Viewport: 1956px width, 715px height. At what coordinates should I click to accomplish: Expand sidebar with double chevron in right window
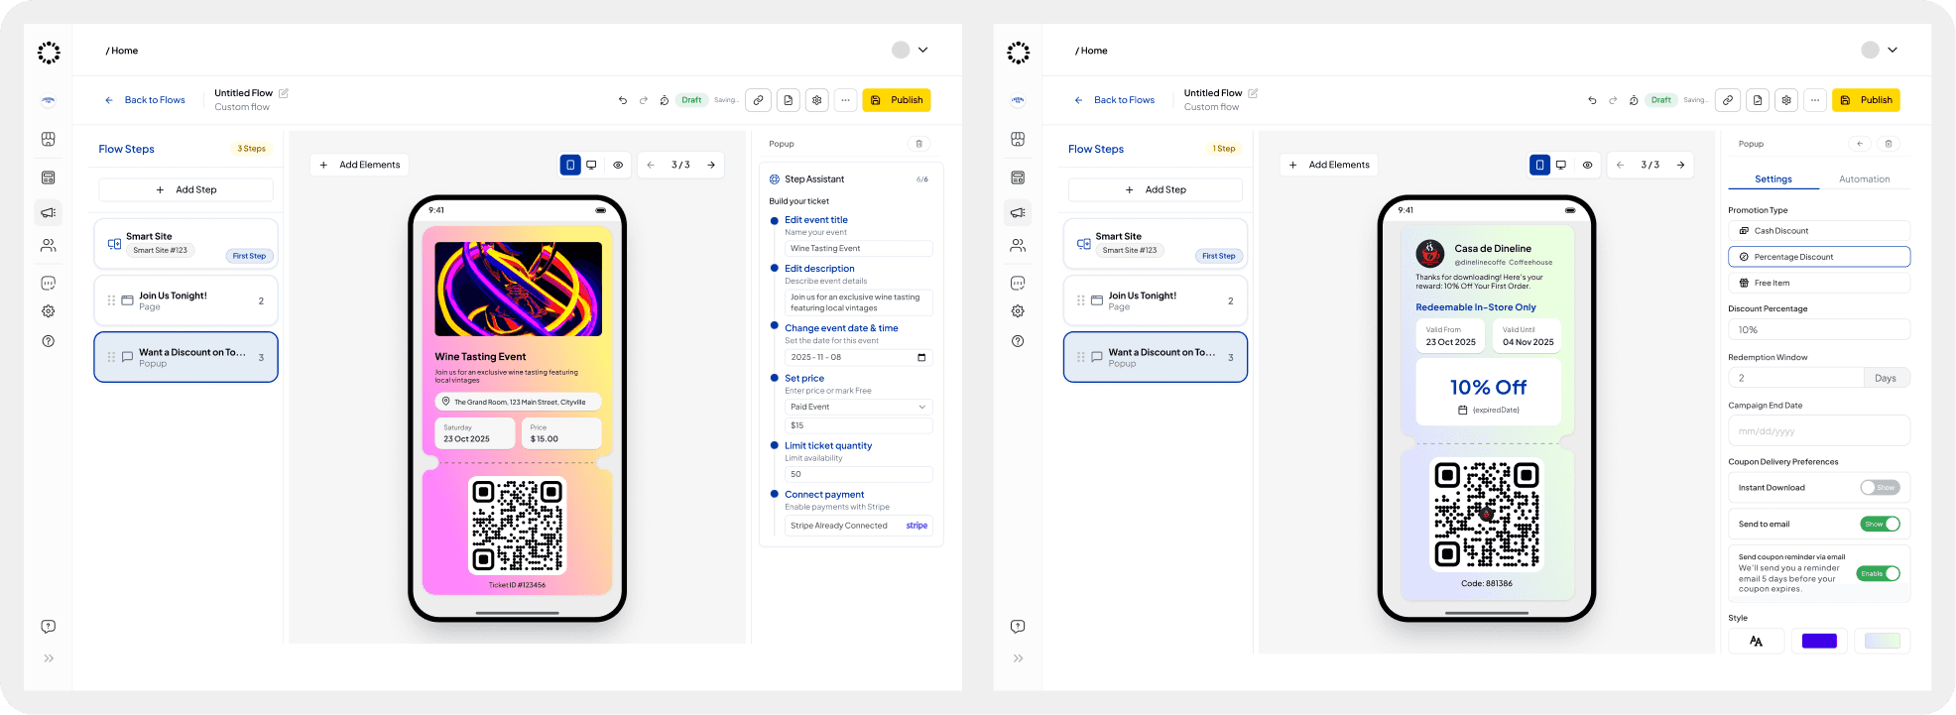tap(1018, 658)
